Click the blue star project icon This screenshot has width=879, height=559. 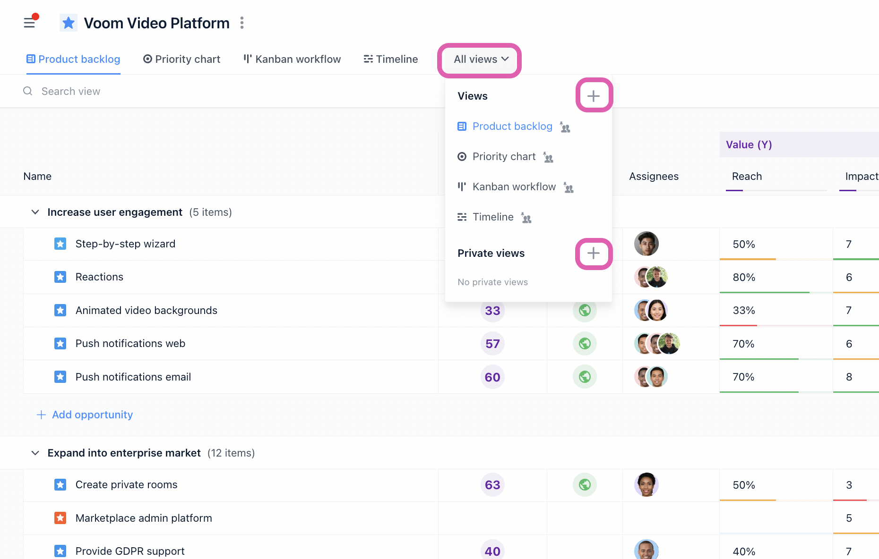pyautogui.click(x=69, y=23)
